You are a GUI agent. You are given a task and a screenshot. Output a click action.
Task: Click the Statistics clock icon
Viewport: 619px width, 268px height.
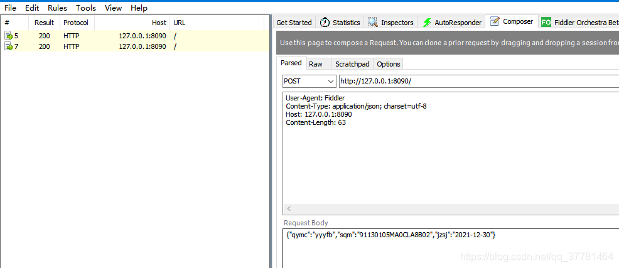325,23
